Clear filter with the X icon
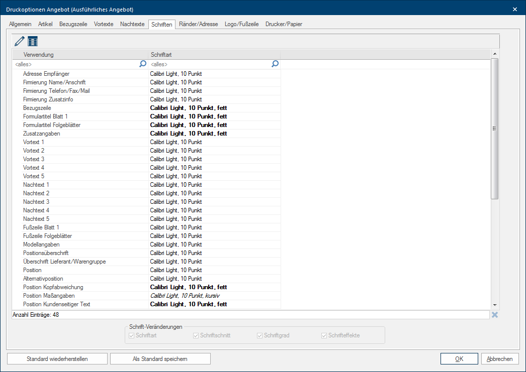This screenshot has width=526, height=372. click(x=495, y=315)
